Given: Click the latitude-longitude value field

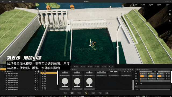Looking at the screenshot, I should coord(155,81).
